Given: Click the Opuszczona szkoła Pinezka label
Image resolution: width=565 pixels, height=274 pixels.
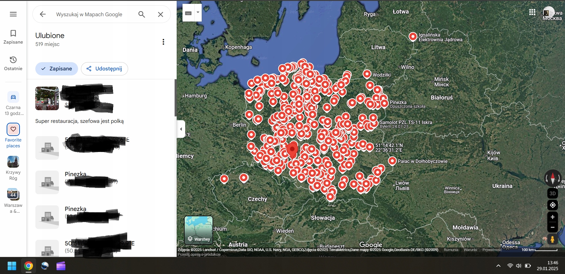Looking at the screenshot, I should 407,104.
